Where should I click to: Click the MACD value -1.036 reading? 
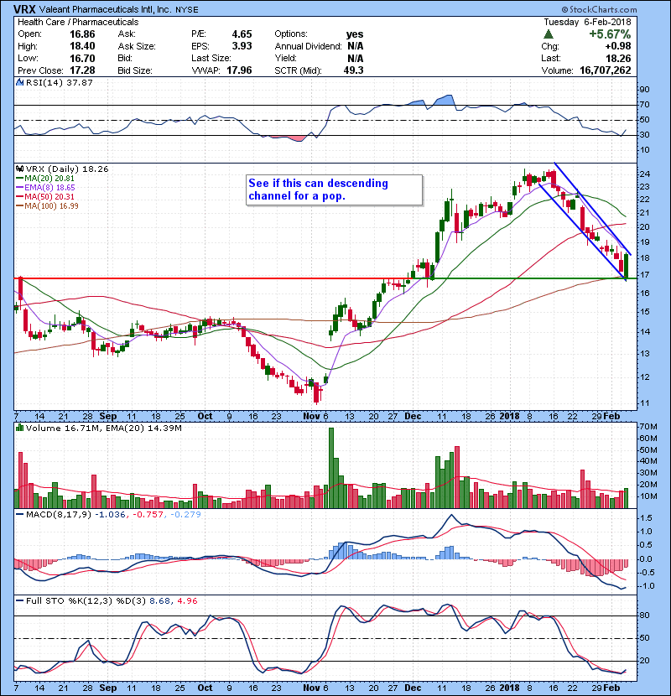[111, 515]
